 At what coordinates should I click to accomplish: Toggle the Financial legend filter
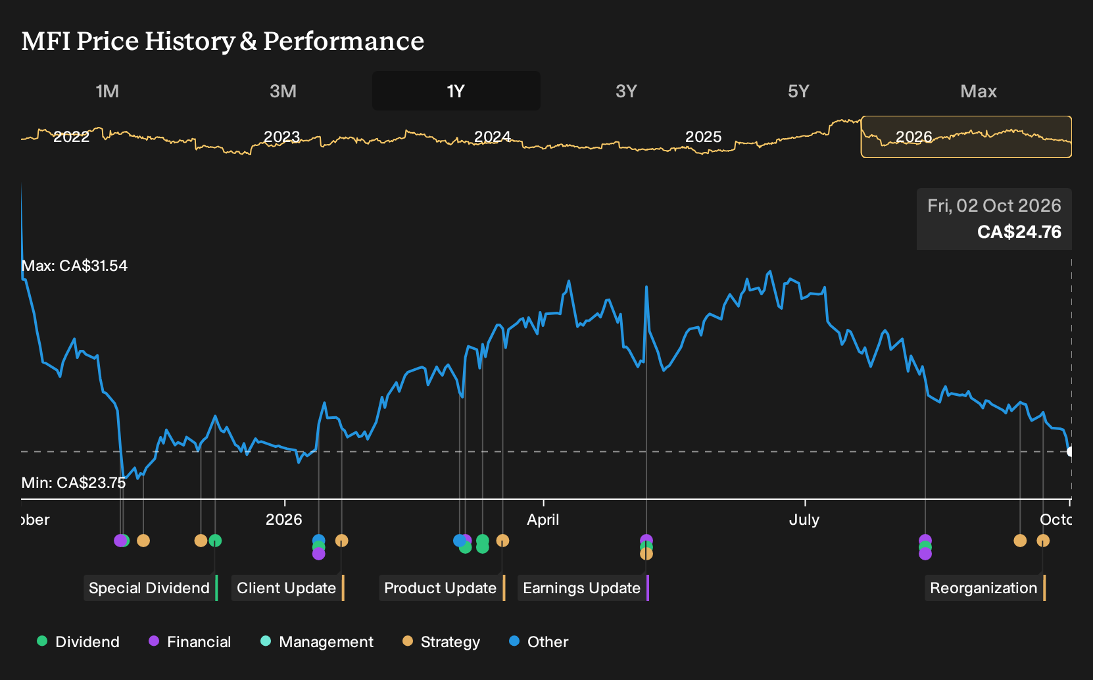pyautogui.click(x=190, y=642)
